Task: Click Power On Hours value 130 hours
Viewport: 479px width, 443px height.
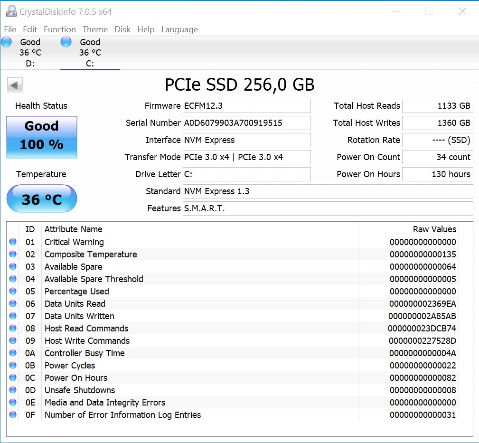Action: pyautogui.click(x=437, y=174)
